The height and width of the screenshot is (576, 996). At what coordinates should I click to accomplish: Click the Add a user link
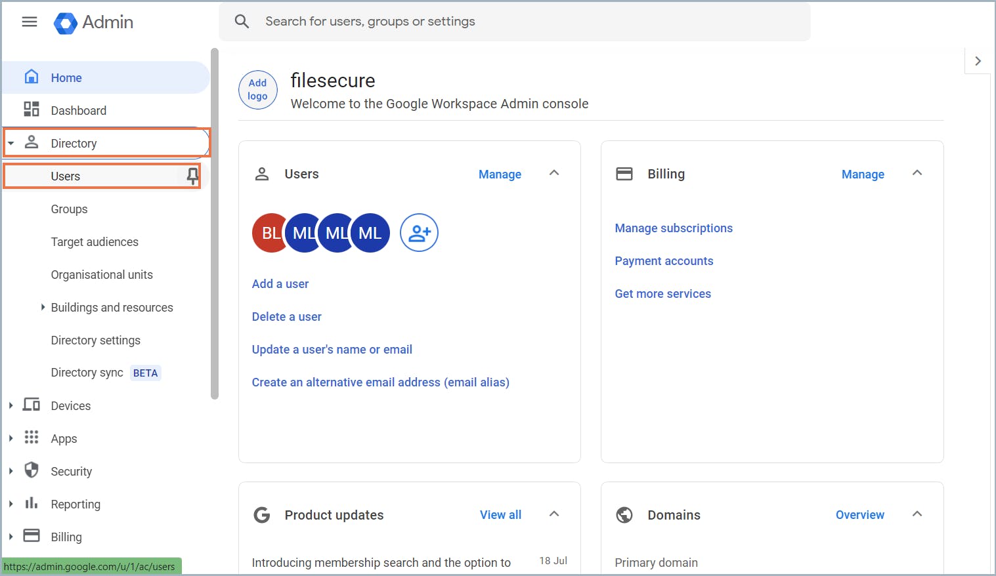click(280, 283)
